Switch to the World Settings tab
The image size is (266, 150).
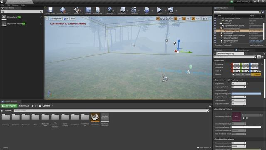pos(242,50)
